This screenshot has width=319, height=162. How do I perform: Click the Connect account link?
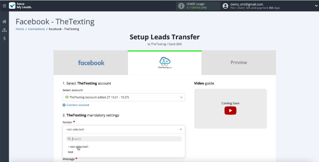point(78,105)
